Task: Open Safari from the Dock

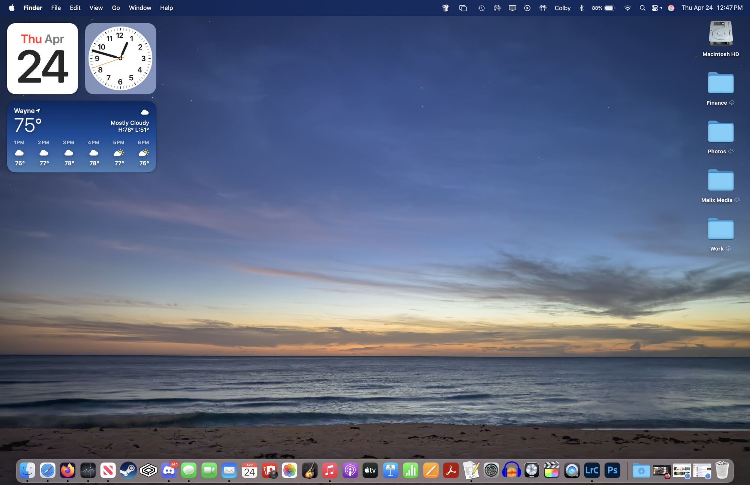Action: (47, 470)
